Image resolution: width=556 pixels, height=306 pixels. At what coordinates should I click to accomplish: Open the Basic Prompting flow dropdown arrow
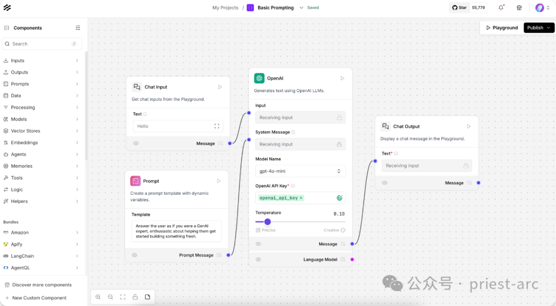[301, 7]
